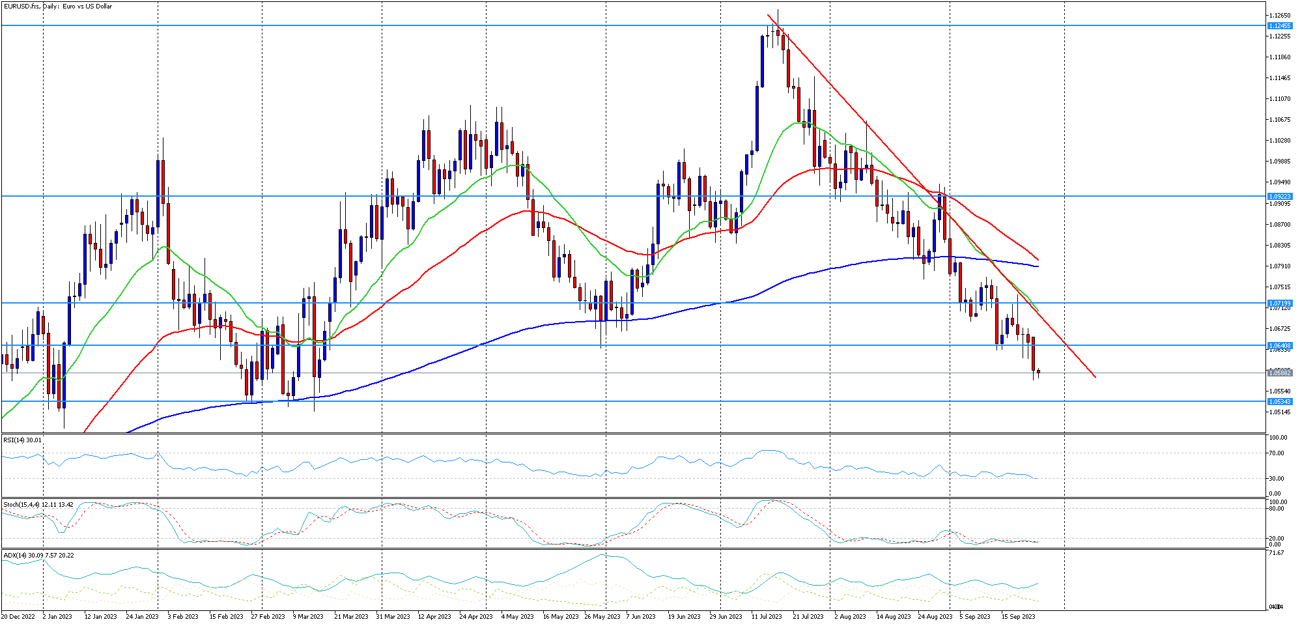Click the 1.11070 price scale label
Screen dimensions: 1300x624
tap(1280, 99)
